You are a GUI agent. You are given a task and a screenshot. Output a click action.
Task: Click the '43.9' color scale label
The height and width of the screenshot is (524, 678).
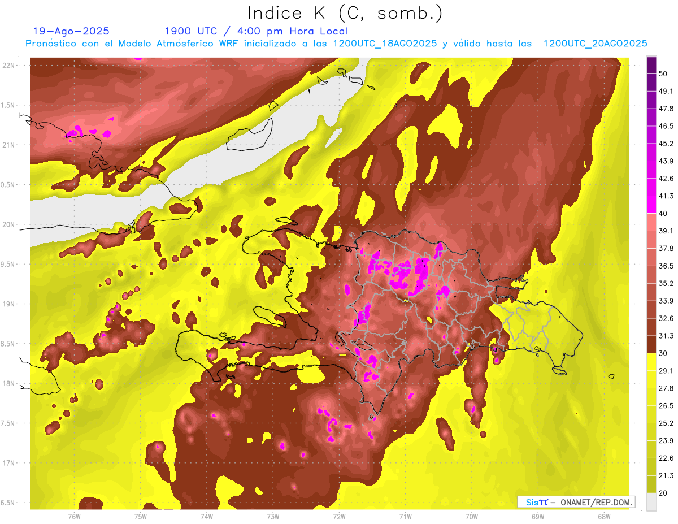tap(666, 161)
